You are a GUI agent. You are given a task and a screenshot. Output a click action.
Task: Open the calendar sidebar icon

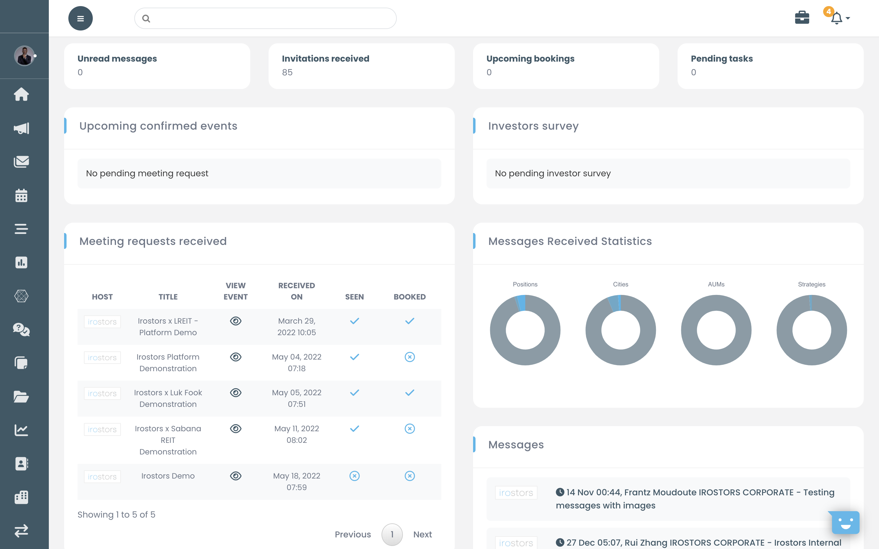coord(21,195)
